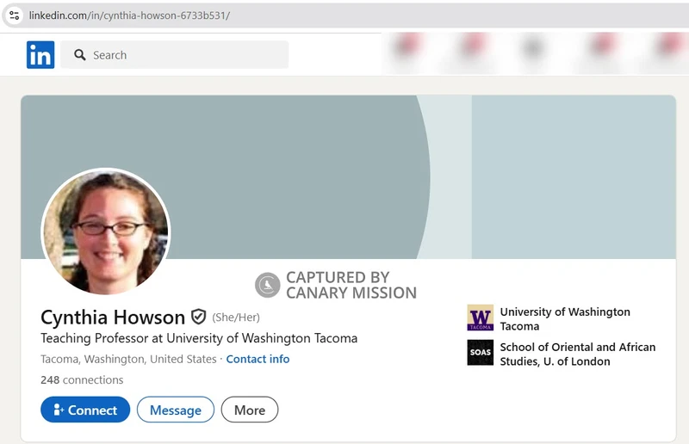Open School of Oriental and African Studies link
This screenshot has height=444, width=689.
click(577, 354)
